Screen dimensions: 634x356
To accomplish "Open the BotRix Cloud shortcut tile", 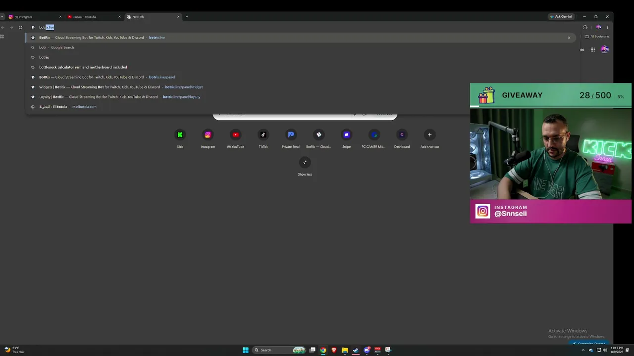I will coord(318,138).
